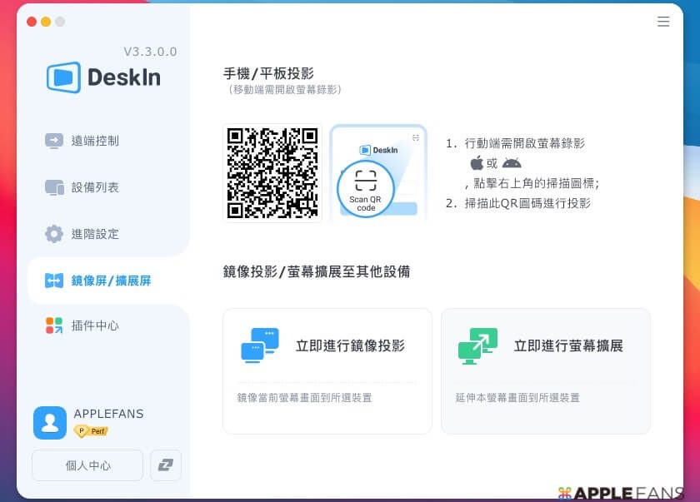
Task: Click the Apple logo icon in instructions
Action: pyautogui.click(x=477, y=162)
